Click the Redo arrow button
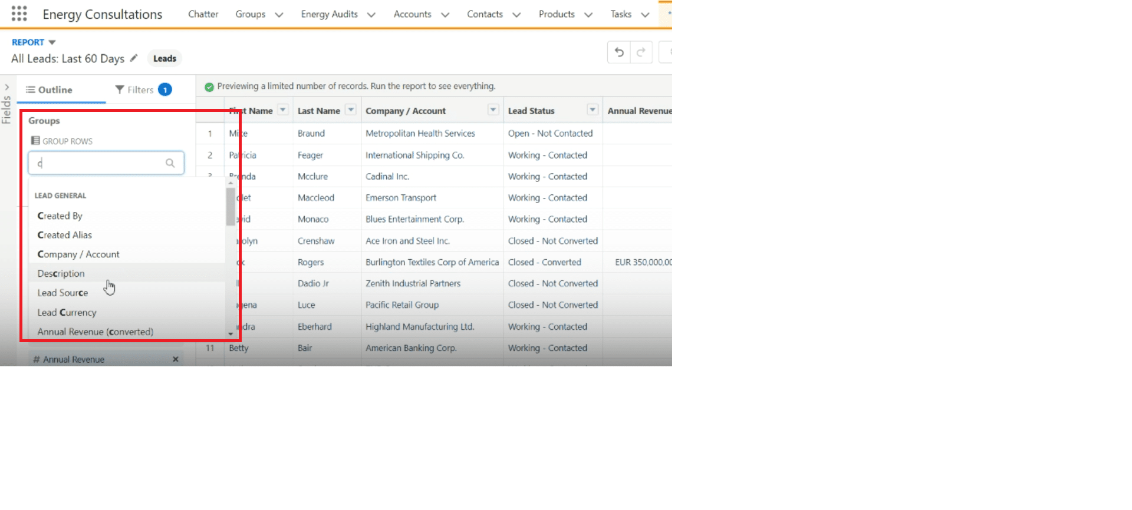1132x510 pixels. pos(641,52)
